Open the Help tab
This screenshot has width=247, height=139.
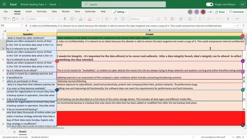tap(103, 12)
